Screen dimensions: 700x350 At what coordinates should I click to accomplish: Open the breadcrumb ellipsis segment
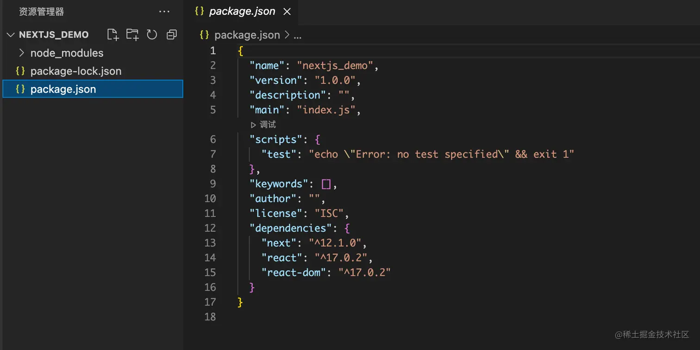(298, 36)
